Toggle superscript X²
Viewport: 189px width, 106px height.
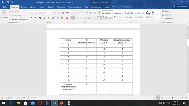click(x=53, y=18)
